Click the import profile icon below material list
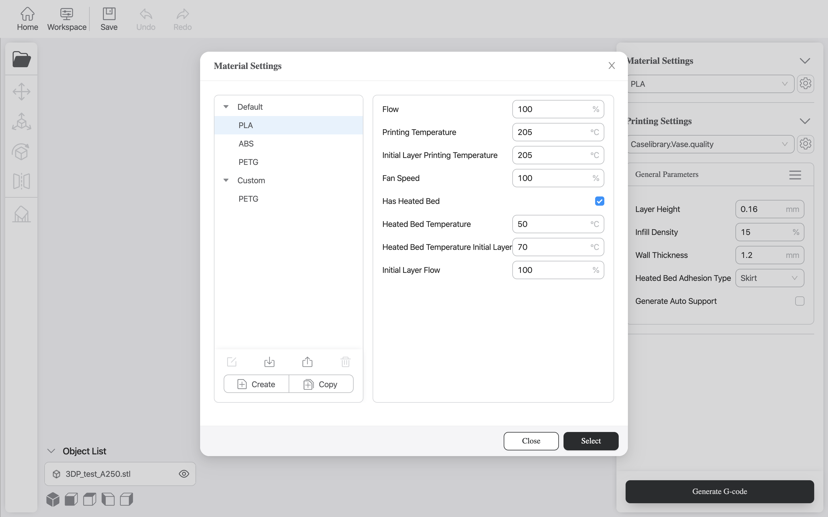 [269, 361]
